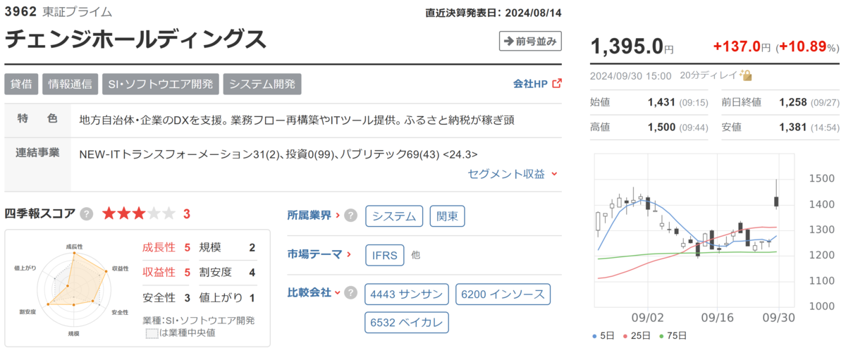Click the price change +137.0円
846x348 pixels.
click(x=742, y=47)
